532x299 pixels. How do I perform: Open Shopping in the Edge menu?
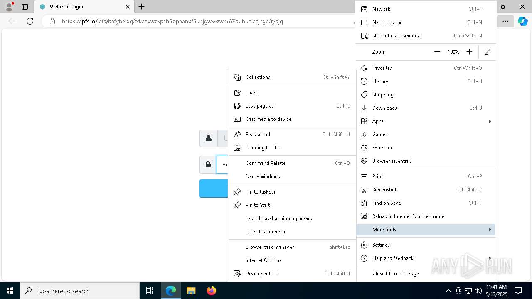[426, 94]
